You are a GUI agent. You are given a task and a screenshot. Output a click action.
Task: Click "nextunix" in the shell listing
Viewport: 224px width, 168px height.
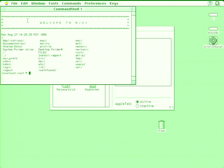(82, 50)
